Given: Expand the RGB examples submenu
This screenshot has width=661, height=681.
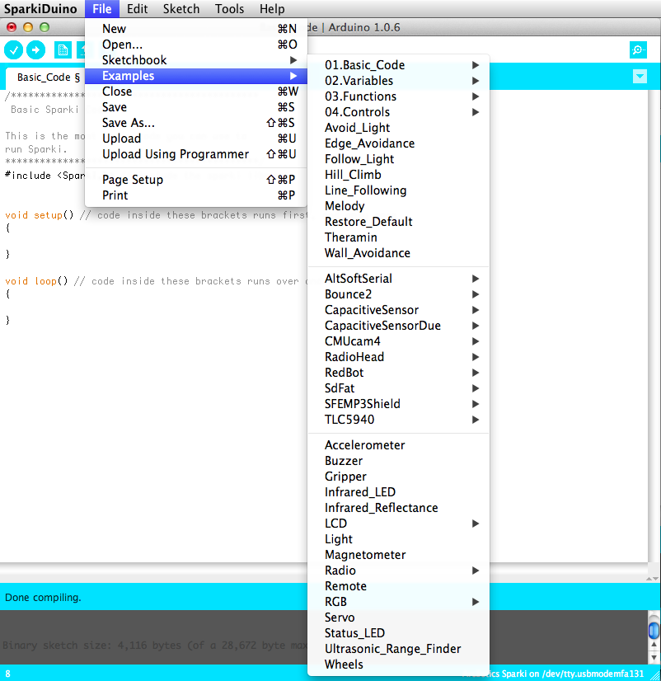Looking at the screenshot, I should (399, 601).
